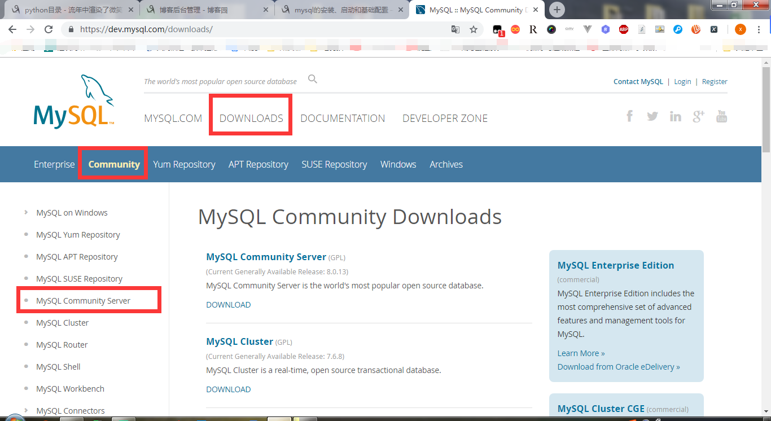The image size is (771, 421).
Task: Select Community in the blue subnav
Action: (x=114, y=164)
